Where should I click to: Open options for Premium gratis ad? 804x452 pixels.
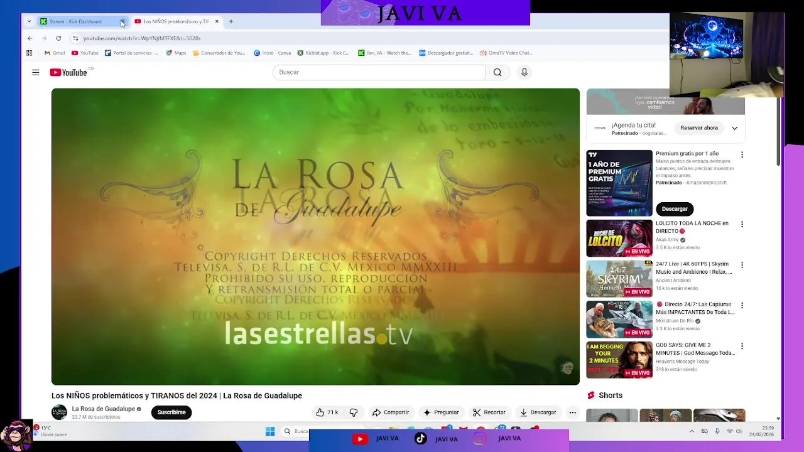[x=742, y=154]
